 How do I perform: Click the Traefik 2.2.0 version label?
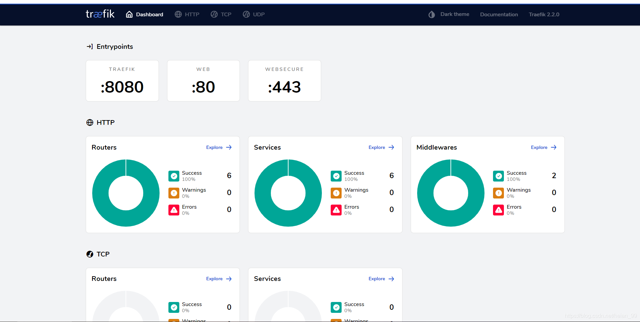pos(544,14)
